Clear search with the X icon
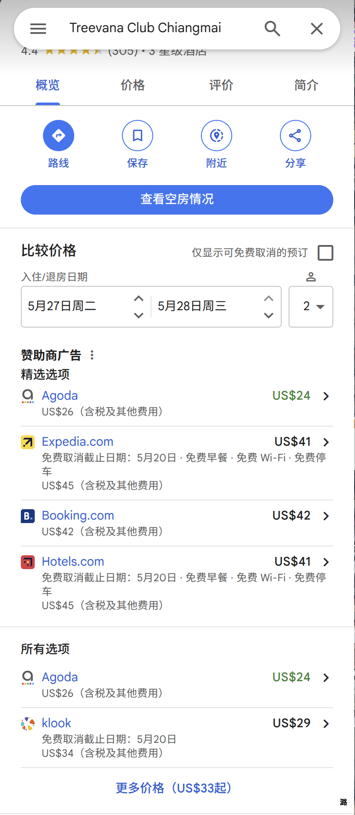 click(x=317, y=29)
